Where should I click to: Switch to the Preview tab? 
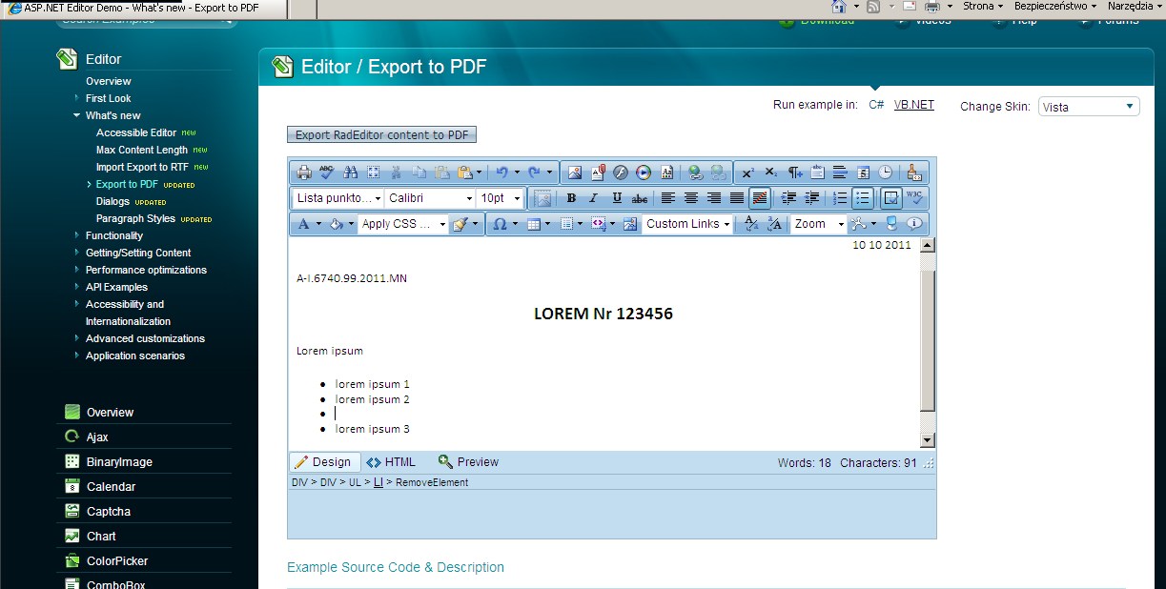click(468, 462)
